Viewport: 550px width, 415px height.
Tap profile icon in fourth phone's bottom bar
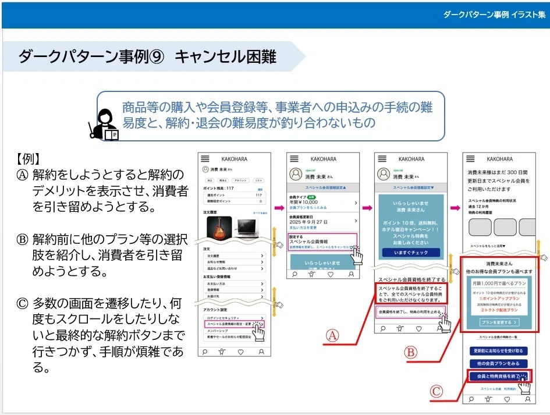527,399
